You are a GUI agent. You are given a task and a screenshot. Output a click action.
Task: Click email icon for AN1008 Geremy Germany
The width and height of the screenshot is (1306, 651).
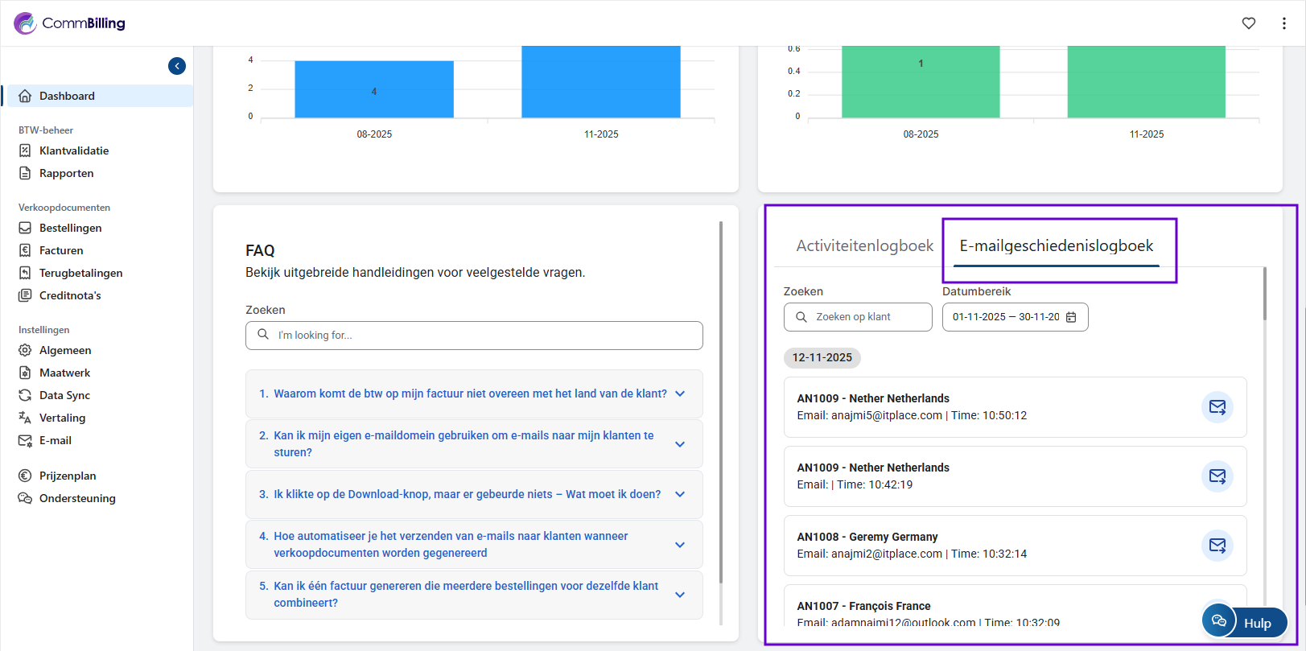1217,546
